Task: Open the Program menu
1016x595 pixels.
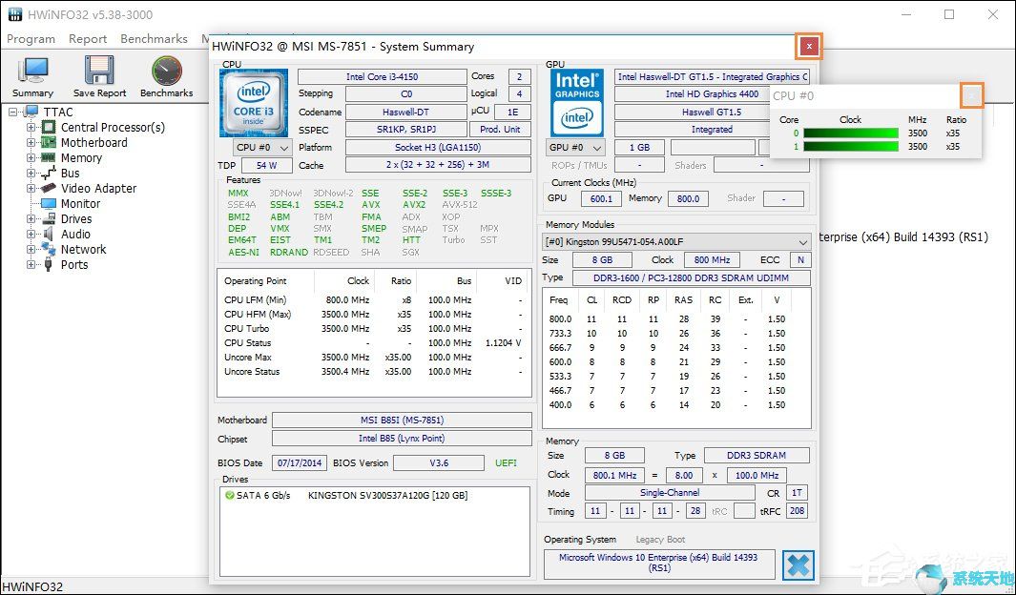Action: [x=31, y=39]
